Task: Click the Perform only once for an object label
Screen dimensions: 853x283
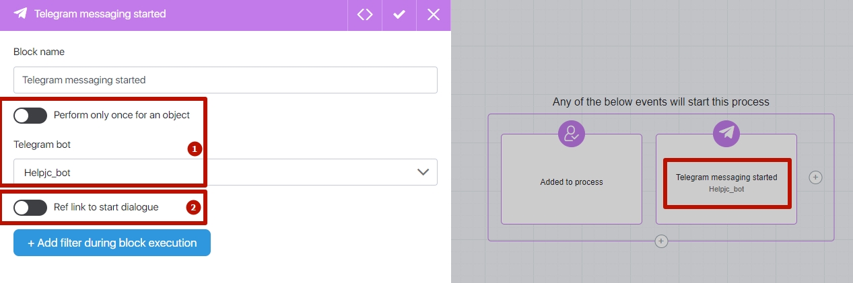Action: (x=122, y=115)
